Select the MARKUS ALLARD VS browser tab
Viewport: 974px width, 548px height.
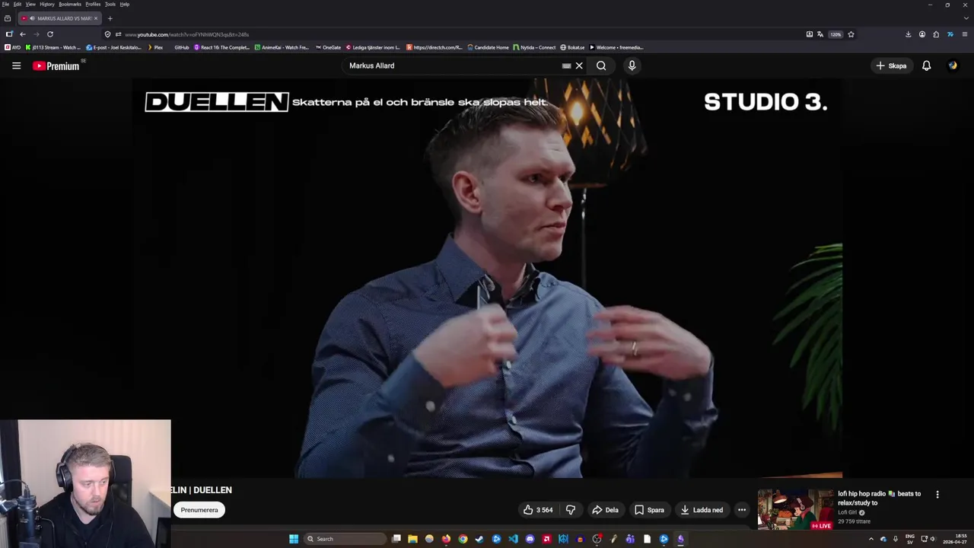[59, 18]
